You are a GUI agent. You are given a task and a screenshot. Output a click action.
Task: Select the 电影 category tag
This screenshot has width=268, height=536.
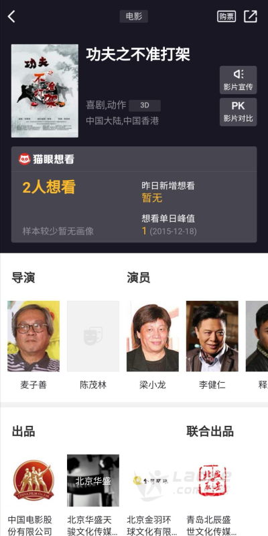pyautogui.click(x=133, y=16)
